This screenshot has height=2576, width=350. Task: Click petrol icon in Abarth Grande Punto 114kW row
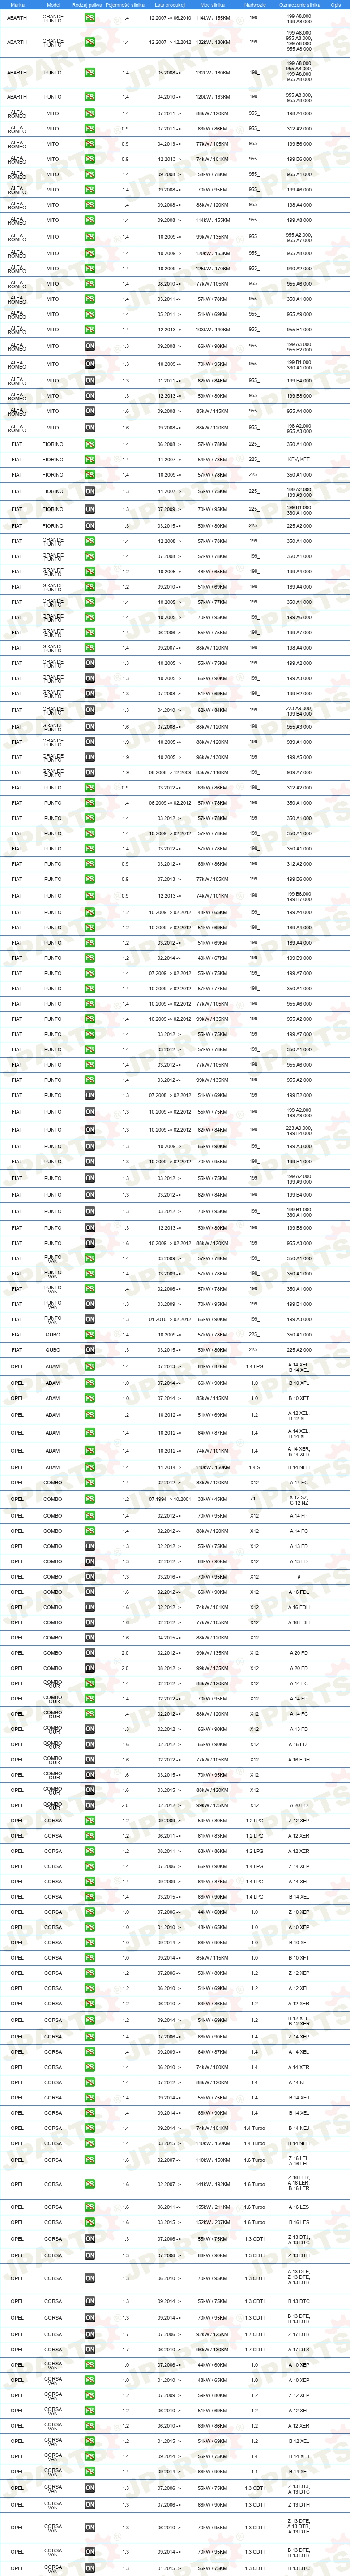tap(90, 18)
